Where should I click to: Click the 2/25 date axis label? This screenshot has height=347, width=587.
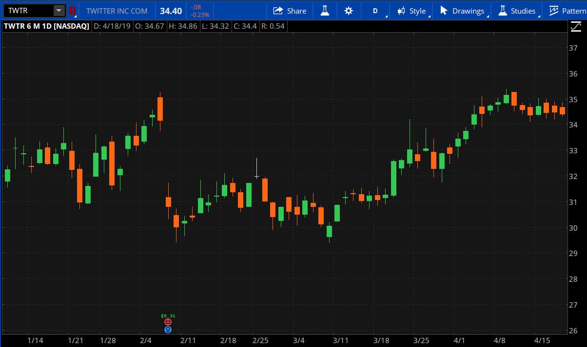[x=260, y=341]
